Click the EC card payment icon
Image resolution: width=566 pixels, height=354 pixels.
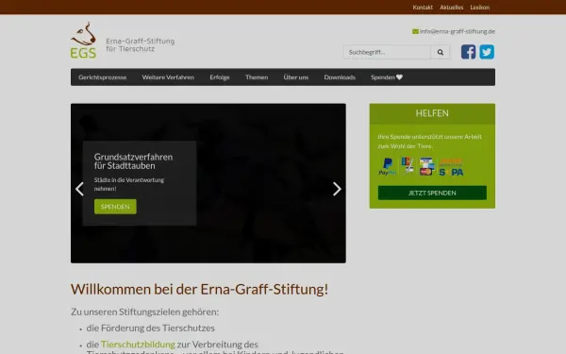pos(408,165)
